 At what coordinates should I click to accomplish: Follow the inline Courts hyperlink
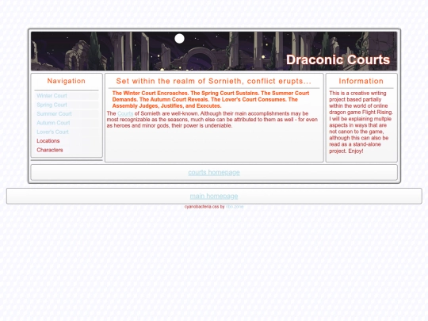pyautogui.click(x=125, y=113)
